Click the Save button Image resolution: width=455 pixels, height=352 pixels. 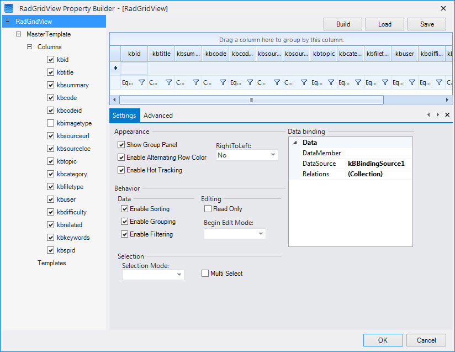(427, 24)
